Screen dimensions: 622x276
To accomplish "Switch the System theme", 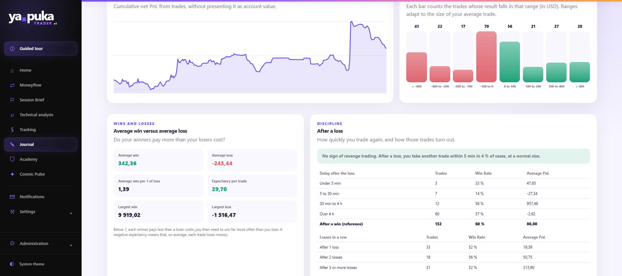I will click(x=40, y=264).
